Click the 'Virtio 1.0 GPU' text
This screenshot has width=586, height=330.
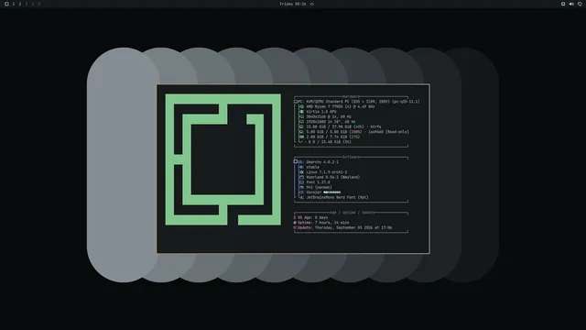[321, 112]
